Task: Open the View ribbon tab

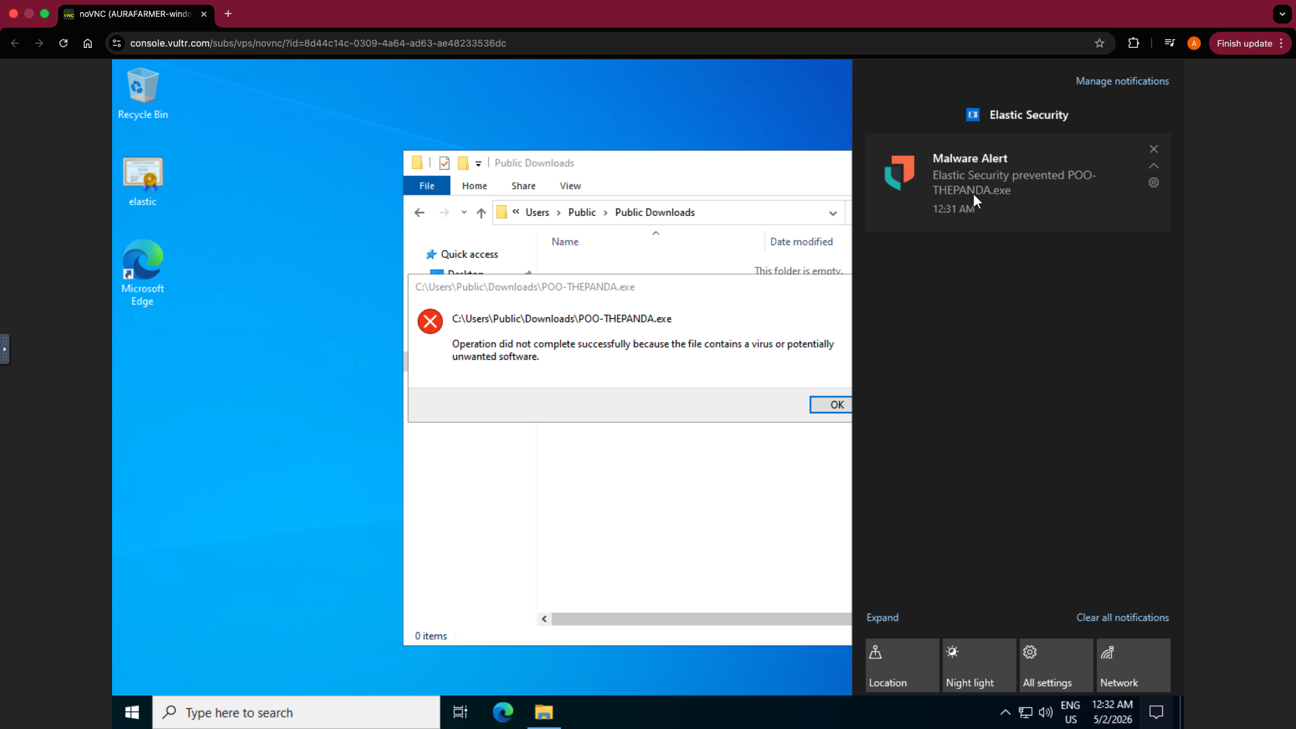Action: tap(570, 186)
